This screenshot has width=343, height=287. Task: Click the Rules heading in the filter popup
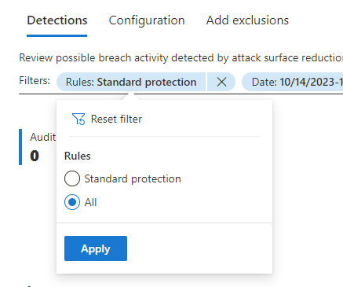[x=78, y=156]
